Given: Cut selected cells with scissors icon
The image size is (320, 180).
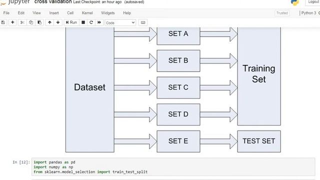Looking at the screenshot, I should pyautogui.click(x=22, y=22).
